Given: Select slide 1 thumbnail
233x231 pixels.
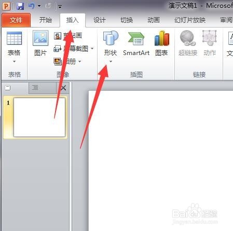Looking at the screenshot, I should (x=39, y=117).
